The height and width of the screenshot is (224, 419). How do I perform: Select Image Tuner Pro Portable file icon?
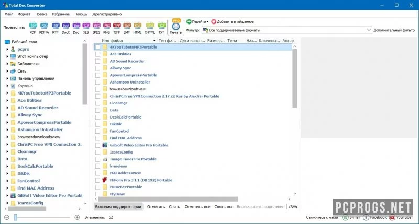coord(105,159)
